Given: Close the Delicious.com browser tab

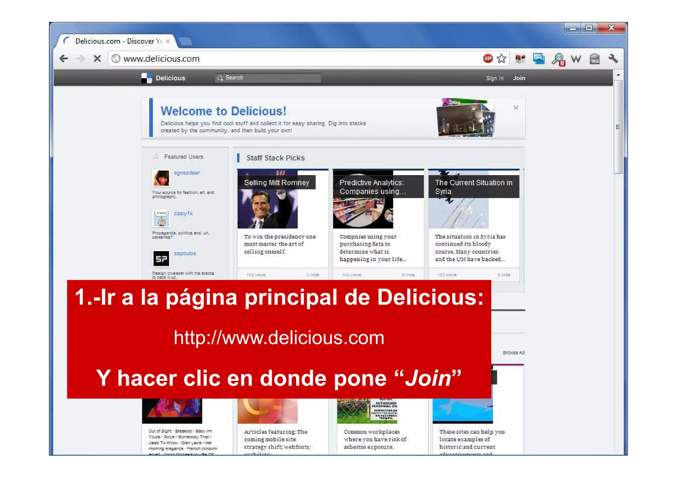Looking at the screenshot, I should coord(168,41).
